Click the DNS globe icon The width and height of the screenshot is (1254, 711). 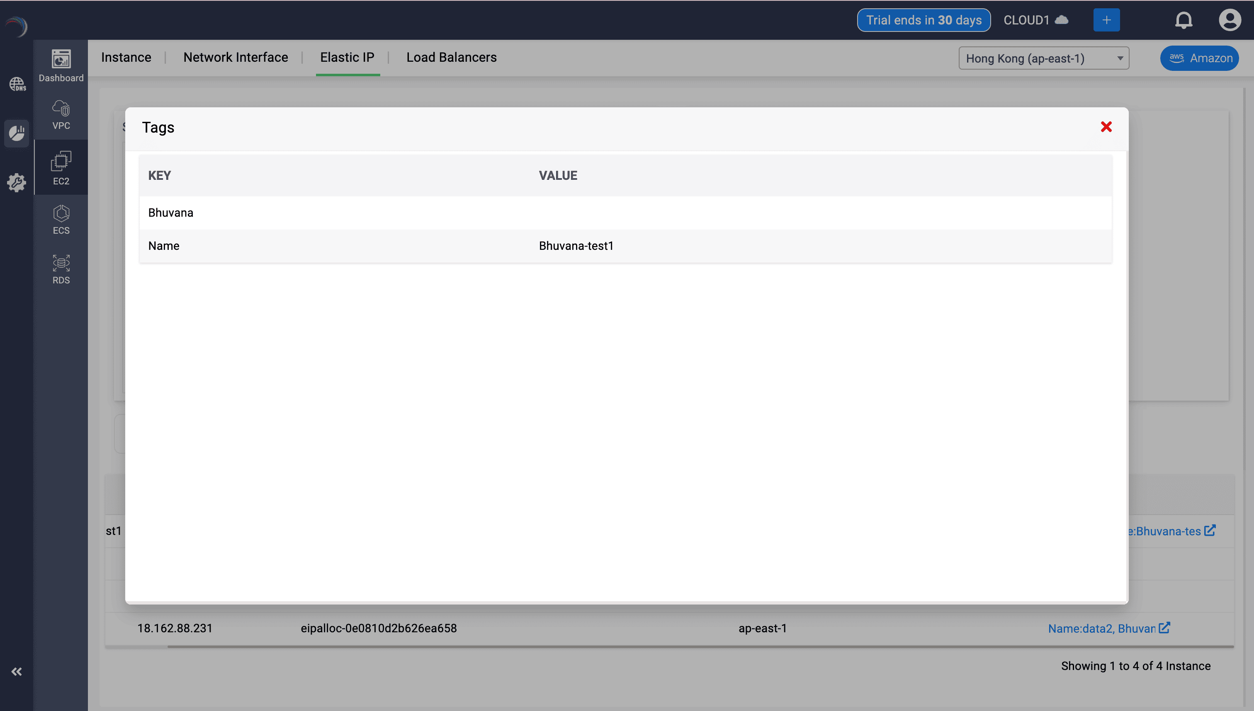pos(17,84)
